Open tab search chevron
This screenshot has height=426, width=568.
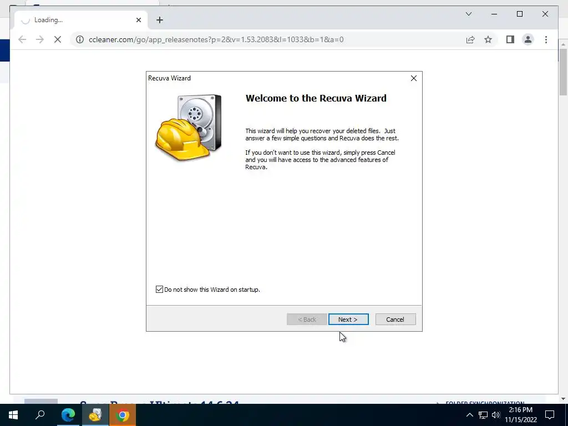tap(468, 14)
